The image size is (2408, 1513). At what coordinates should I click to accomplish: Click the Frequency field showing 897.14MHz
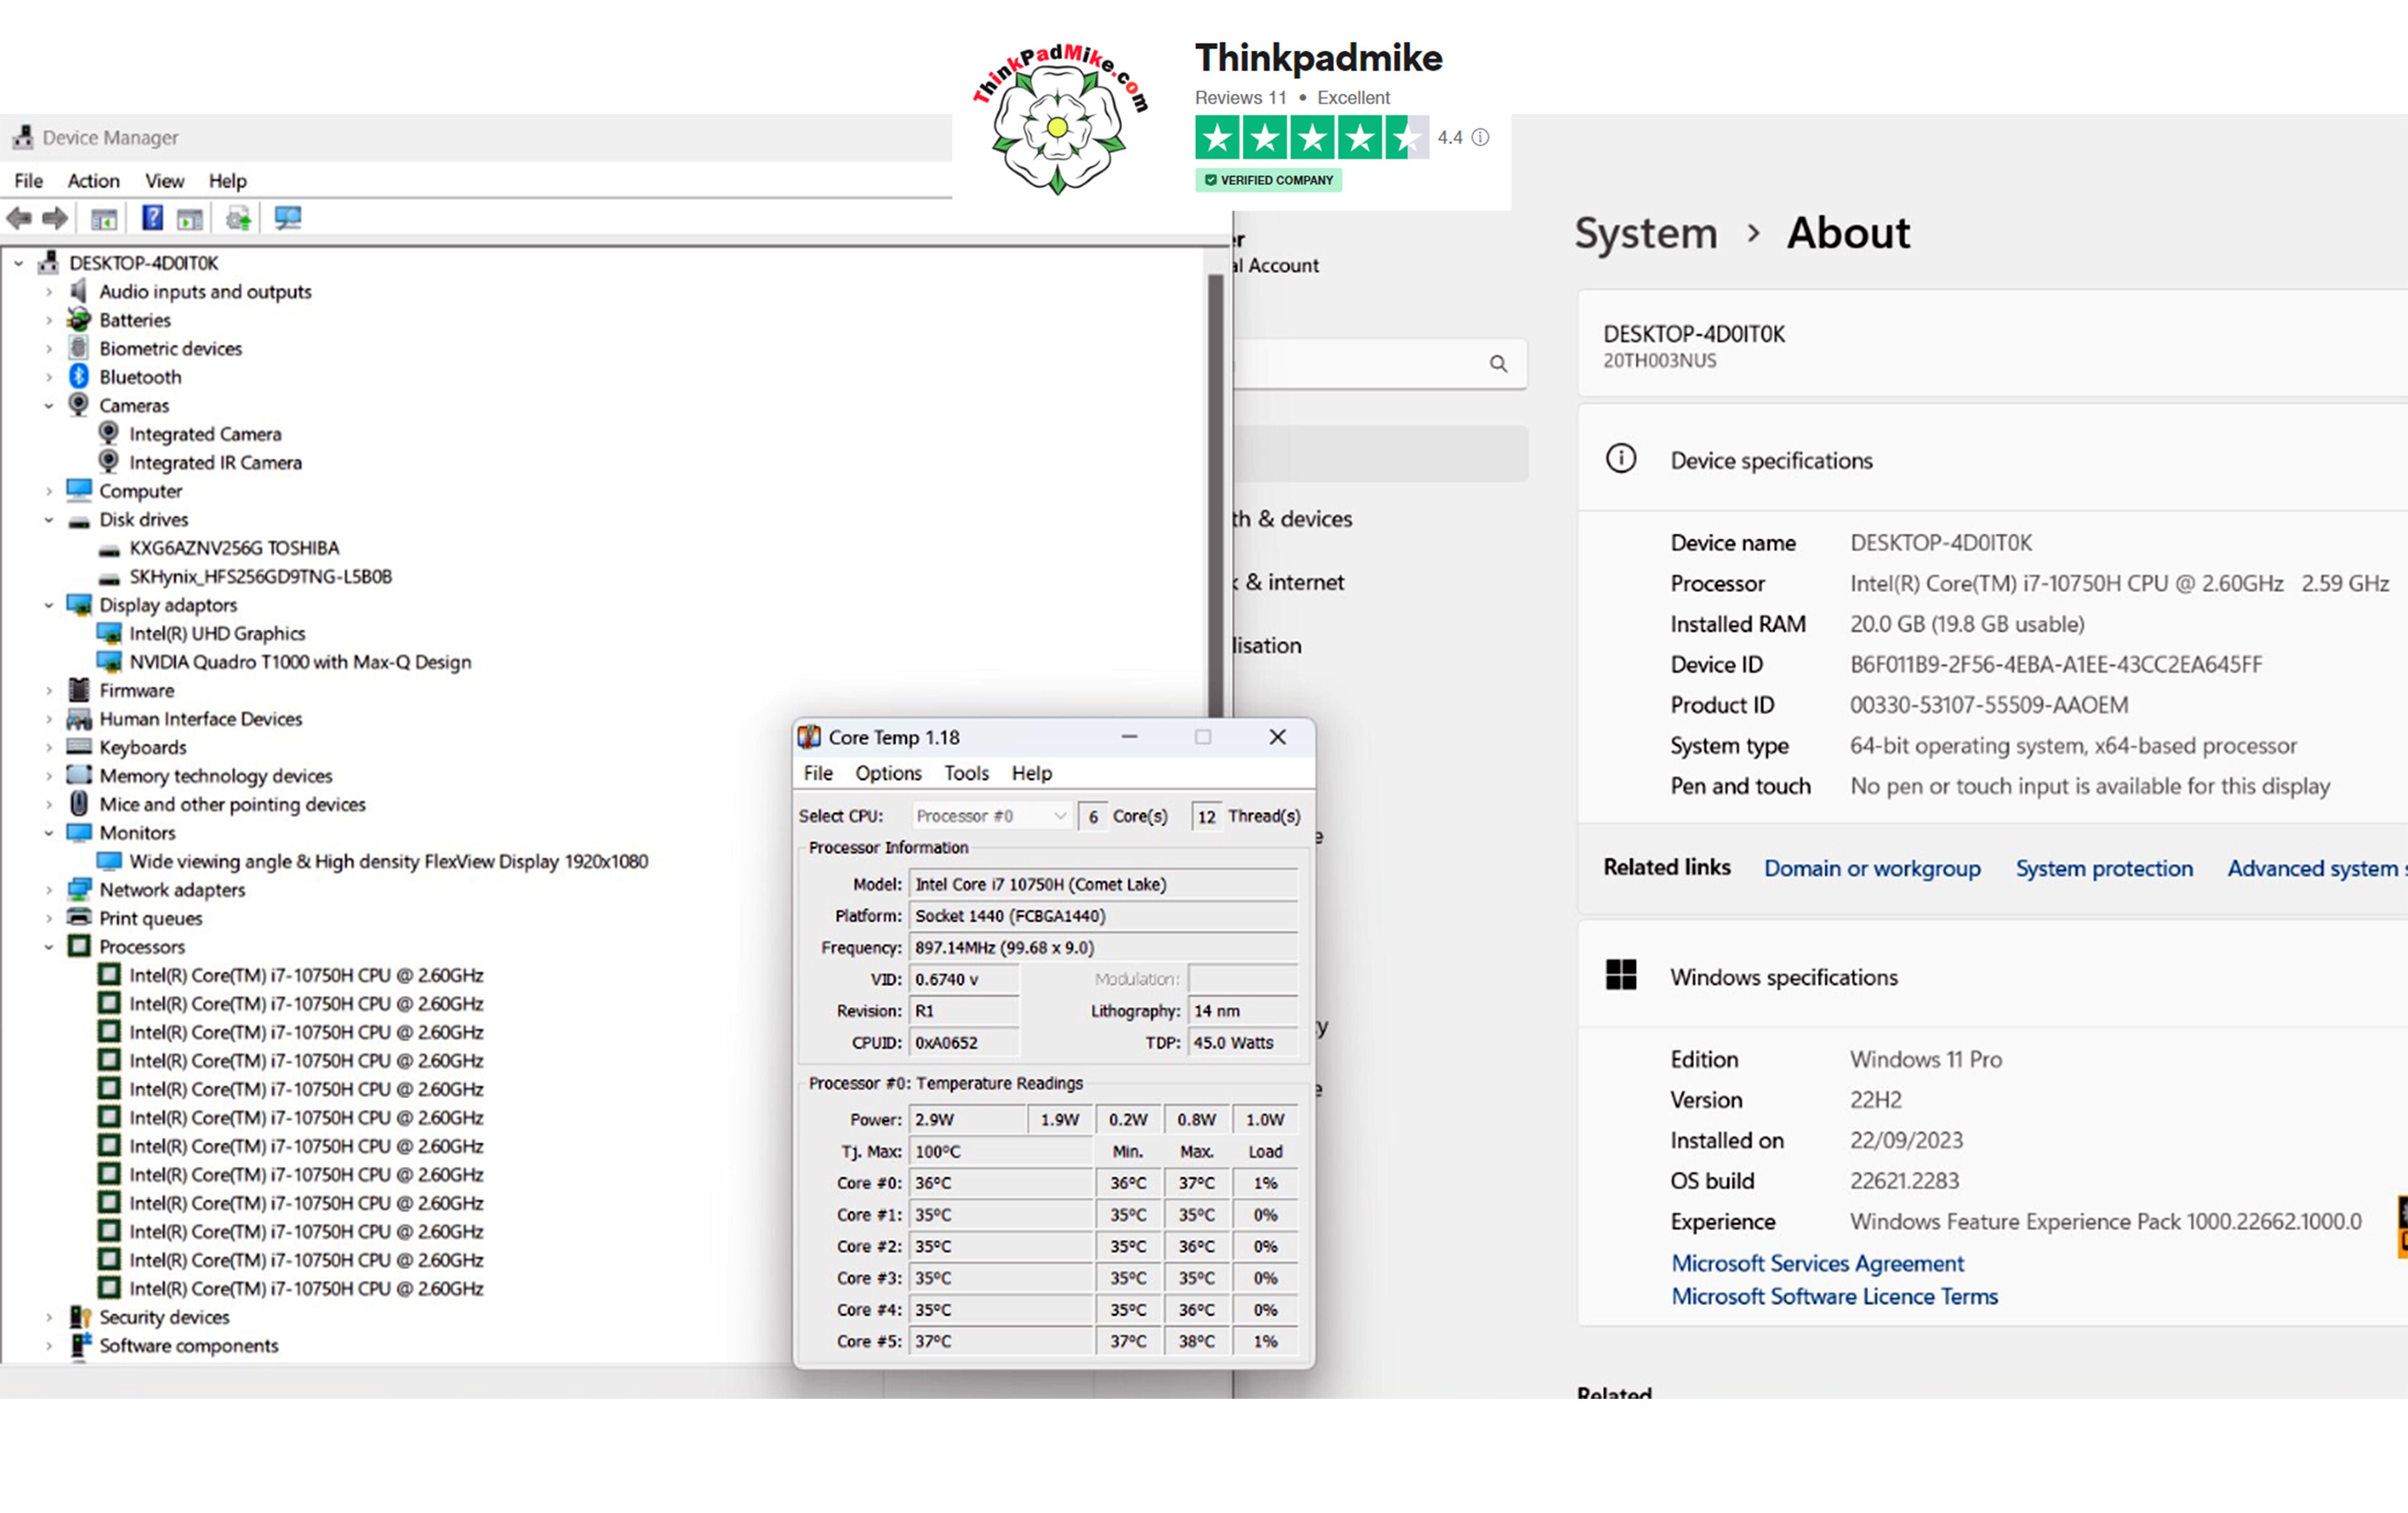point(1103,947)
